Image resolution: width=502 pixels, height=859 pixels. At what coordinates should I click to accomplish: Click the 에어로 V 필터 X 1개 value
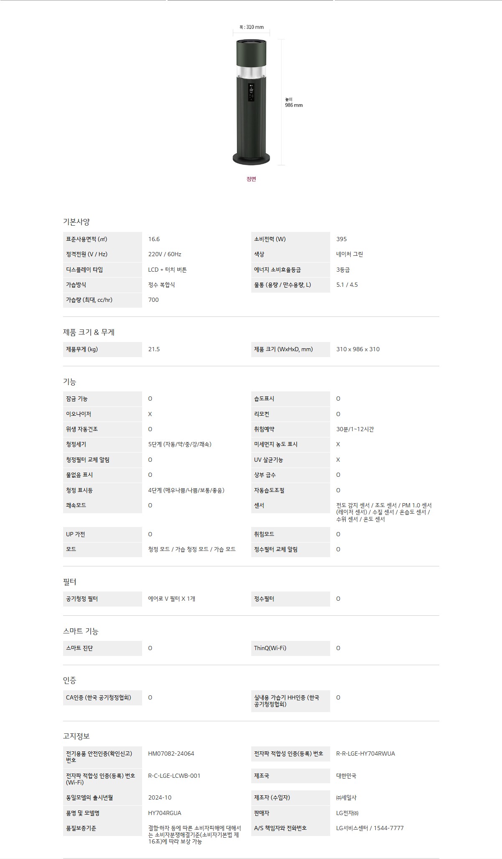tap(171, 599)
